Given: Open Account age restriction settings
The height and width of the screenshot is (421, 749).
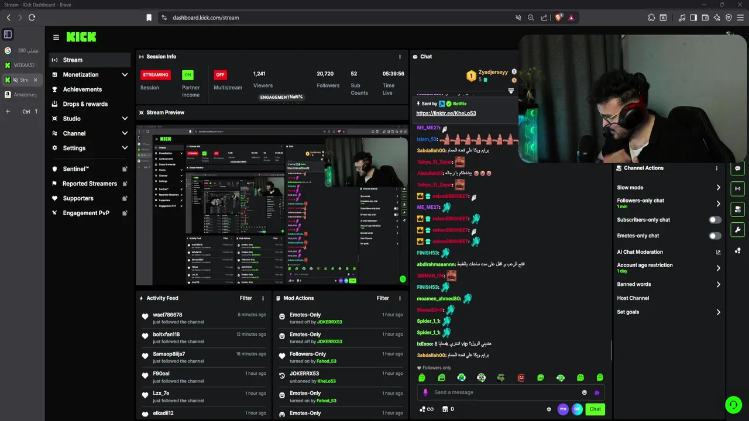Looking at the screenshot, I should 669,268.
